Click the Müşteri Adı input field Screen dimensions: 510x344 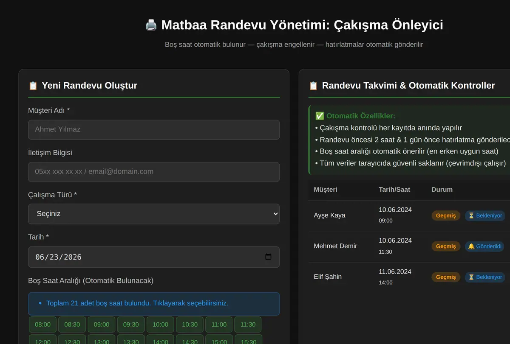[154, 129]
